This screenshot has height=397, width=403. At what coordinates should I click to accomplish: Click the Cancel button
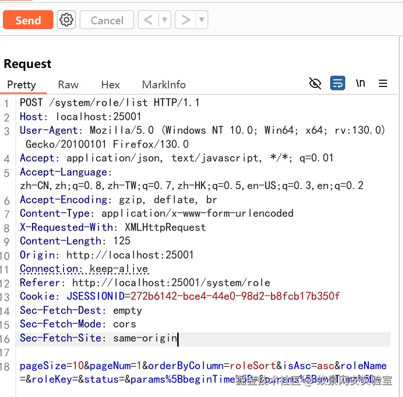tap(107, 20)
